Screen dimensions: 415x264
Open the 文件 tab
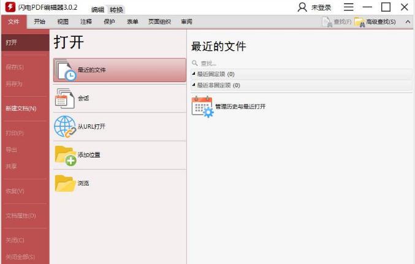pos(13,21)
